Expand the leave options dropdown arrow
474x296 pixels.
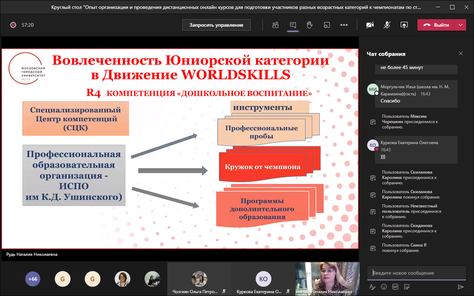[x=460, y=25]
